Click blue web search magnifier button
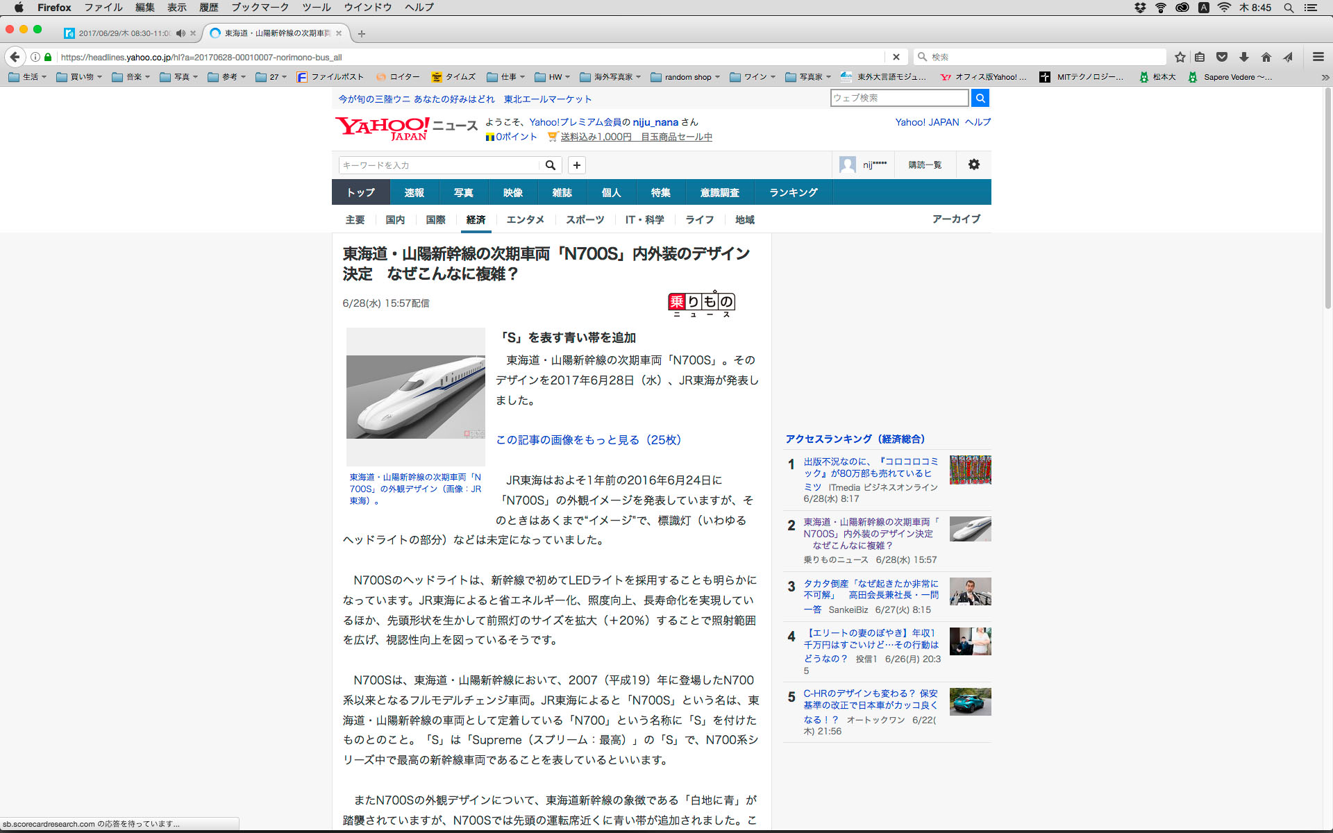This screenshot has height=833, width=1333. coord(980,98)
